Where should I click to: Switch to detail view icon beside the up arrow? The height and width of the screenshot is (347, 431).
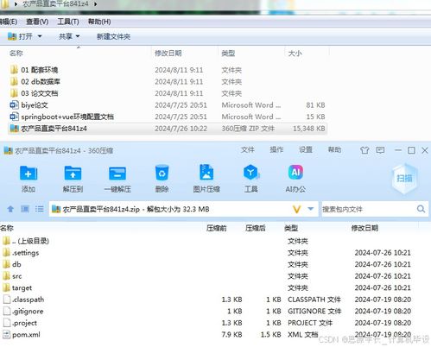click(x=25, y=209)
